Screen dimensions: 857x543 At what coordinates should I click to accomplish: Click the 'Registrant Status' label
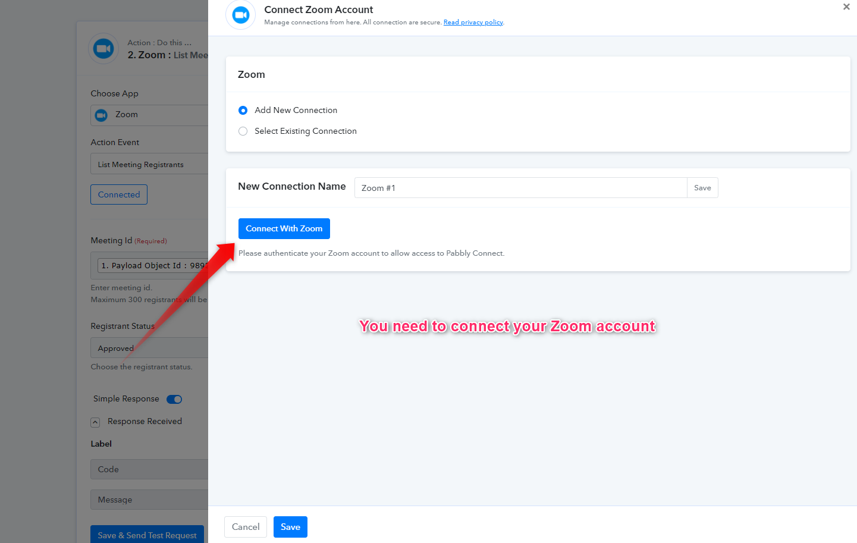123,327
